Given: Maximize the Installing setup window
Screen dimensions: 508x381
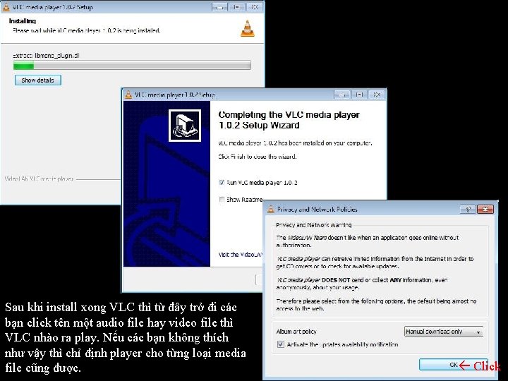Looking at the screenshot, I should [x=237, y=7].
